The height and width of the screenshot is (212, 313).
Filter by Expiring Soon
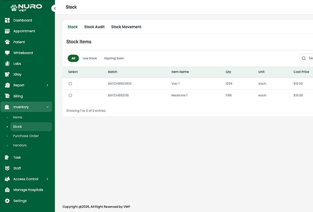[x=114, y=58]
